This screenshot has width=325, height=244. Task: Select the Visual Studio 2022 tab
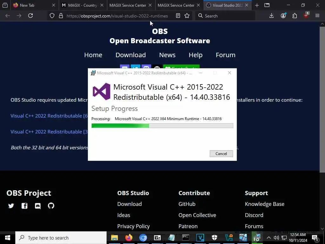click(228, 5)
